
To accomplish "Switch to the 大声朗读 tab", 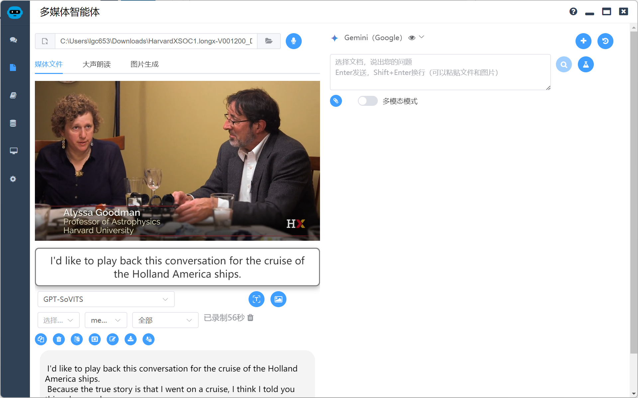I will (x=96, y=64).
